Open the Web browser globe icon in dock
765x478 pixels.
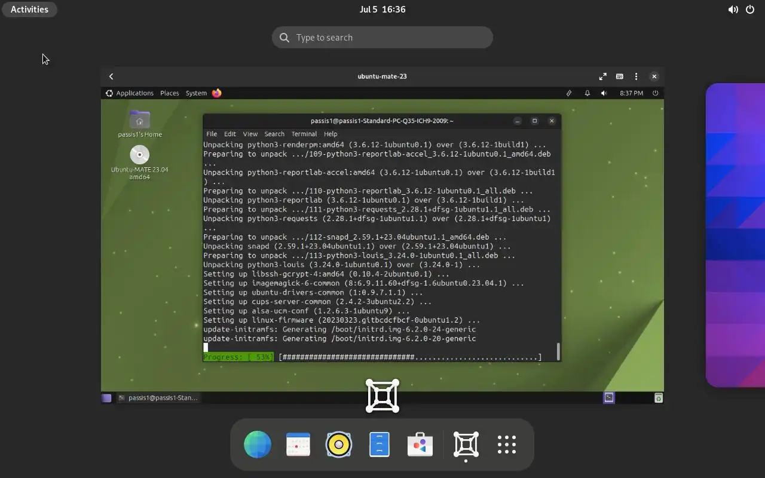[258, 445]
